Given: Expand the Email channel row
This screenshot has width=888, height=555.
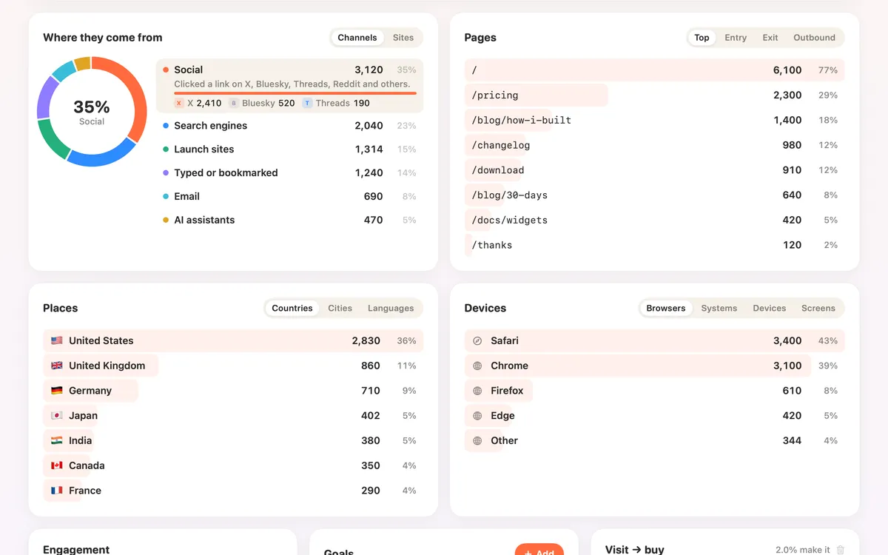Looking at the screenshot, I should pos(289,197).
